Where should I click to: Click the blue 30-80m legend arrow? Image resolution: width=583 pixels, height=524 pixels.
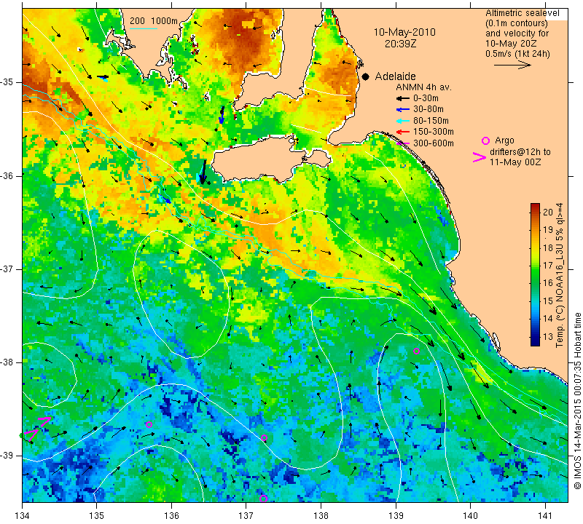[403, 110]
